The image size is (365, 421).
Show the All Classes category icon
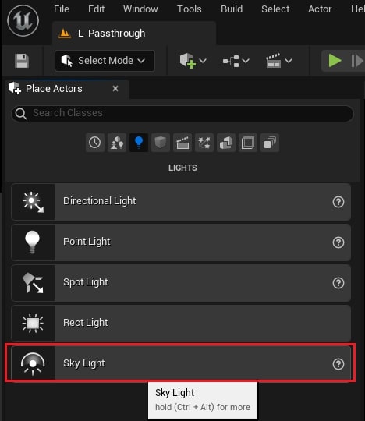coord(270,143)
